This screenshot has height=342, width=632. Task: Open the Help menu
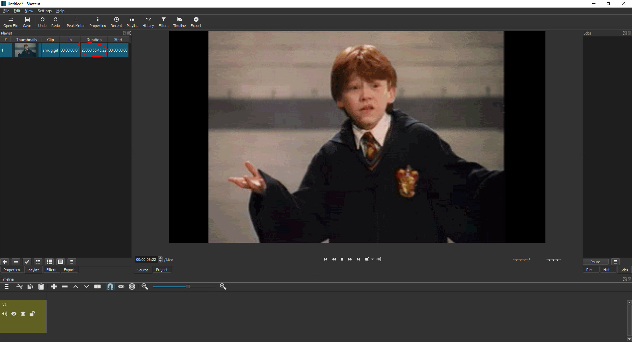point(60,11)
